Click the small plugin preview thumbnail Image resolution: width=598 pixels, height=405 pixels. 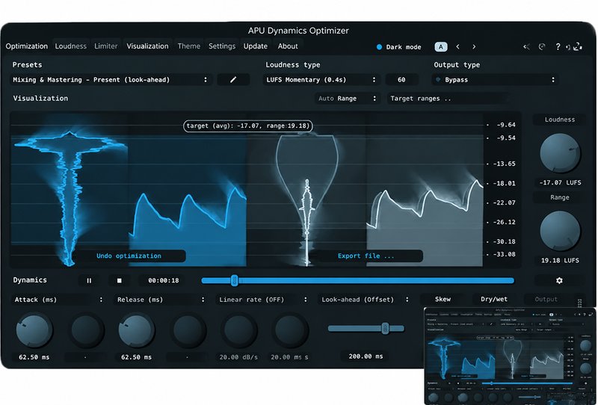(x=511, y=356)
